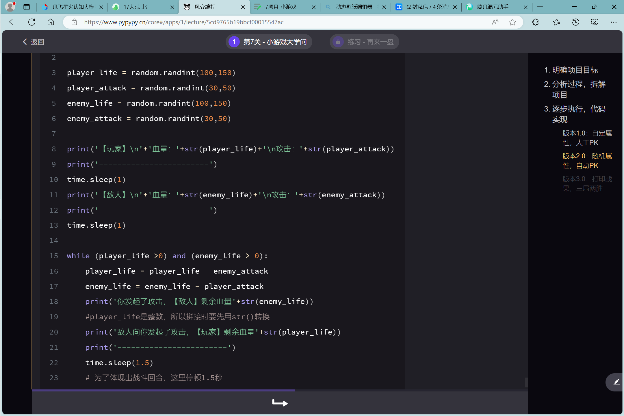Switch to the 17大荒-北 browser tab

coord(136,7)
